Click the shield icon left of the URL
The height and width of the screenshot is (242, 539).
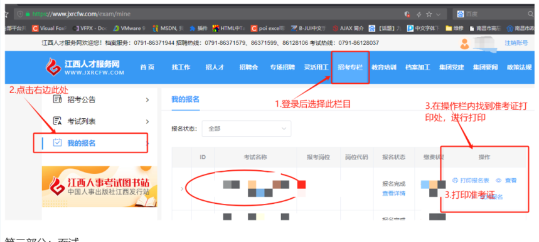tap(20, 14)
